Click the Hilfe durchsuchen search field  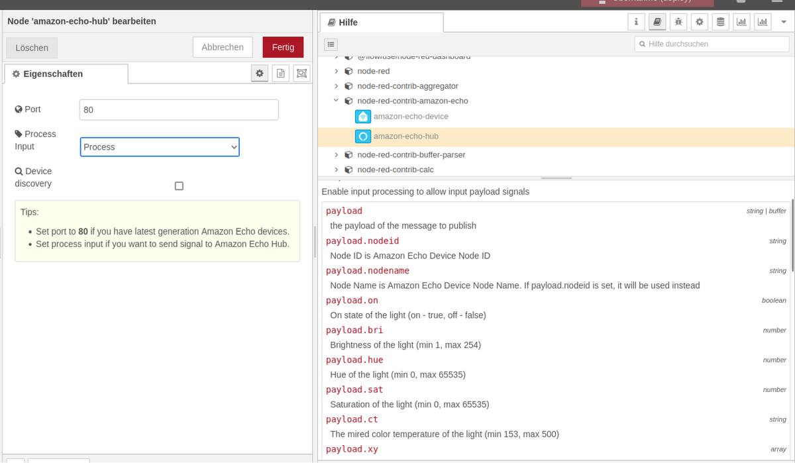pyautogui.click(x=712, y=44)
